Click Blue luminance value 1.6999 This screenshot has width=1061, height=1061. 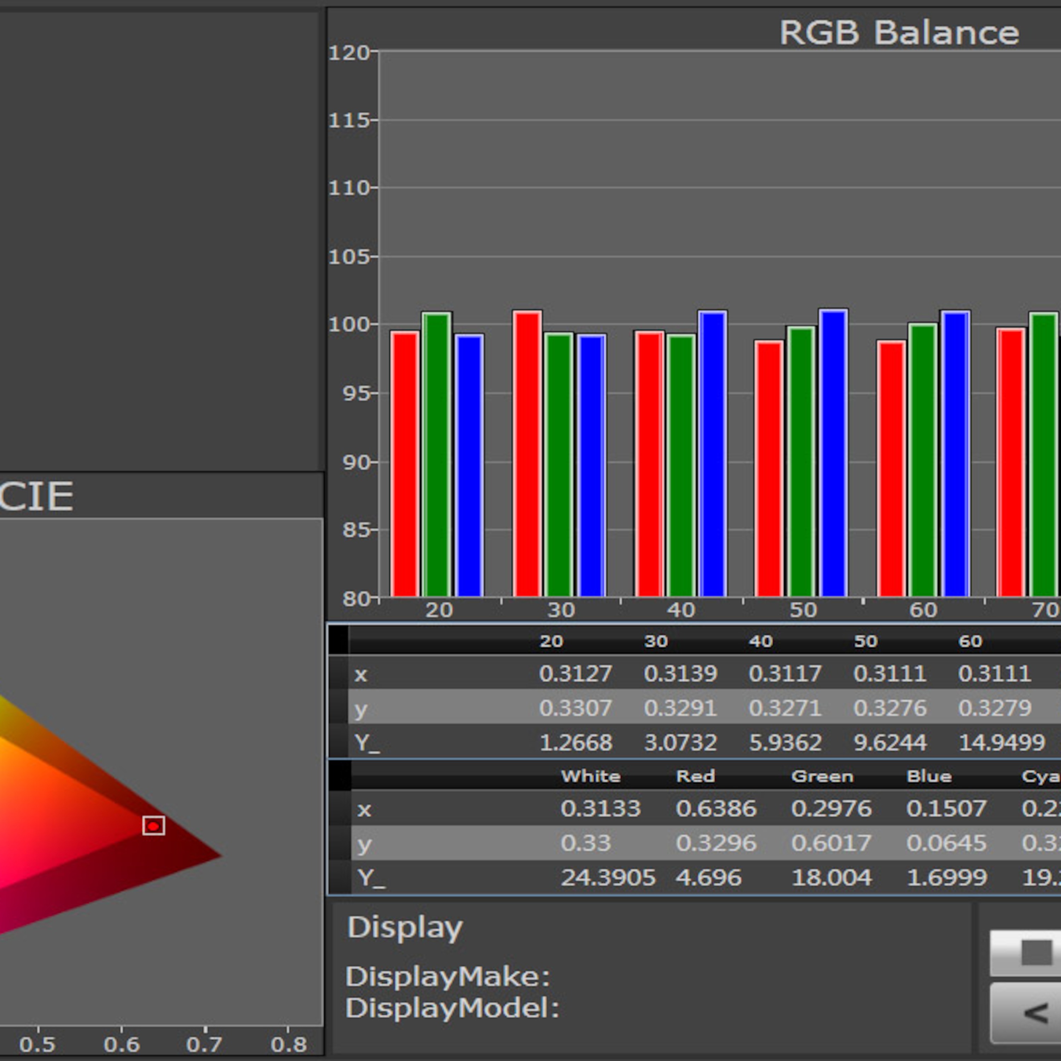[x=947, y=877]
